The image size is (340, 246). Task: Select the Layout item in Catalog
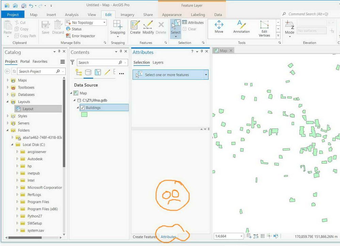[x=38, y=109]
